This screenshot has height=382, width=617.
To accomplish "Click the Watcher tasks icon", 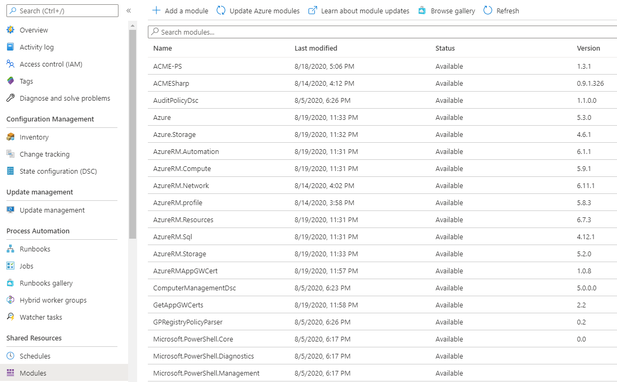I will (11, 317).
